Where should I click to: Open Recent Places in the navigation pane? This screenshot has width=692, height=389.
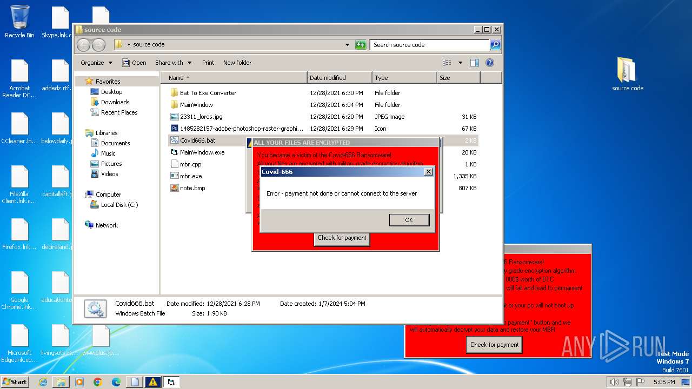(x=119, y=112)
